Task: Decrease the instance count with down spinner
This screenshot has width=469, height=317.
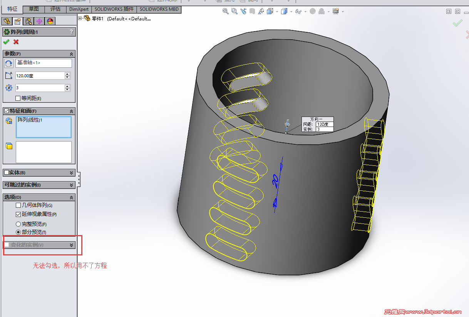Action: (x=67, y=90)
